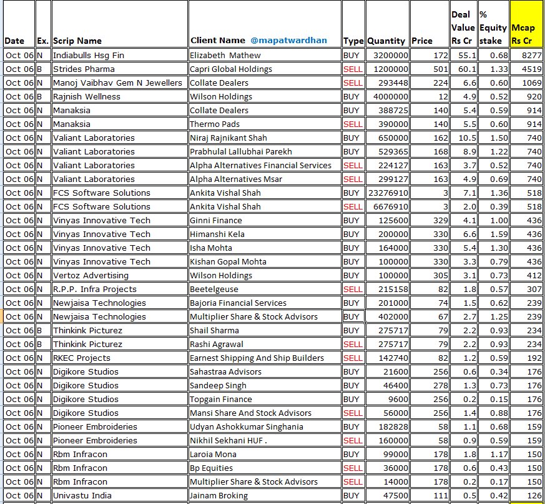545x504 pixels.
Task: Select Mcap cell 126
Action: point(526,495)
